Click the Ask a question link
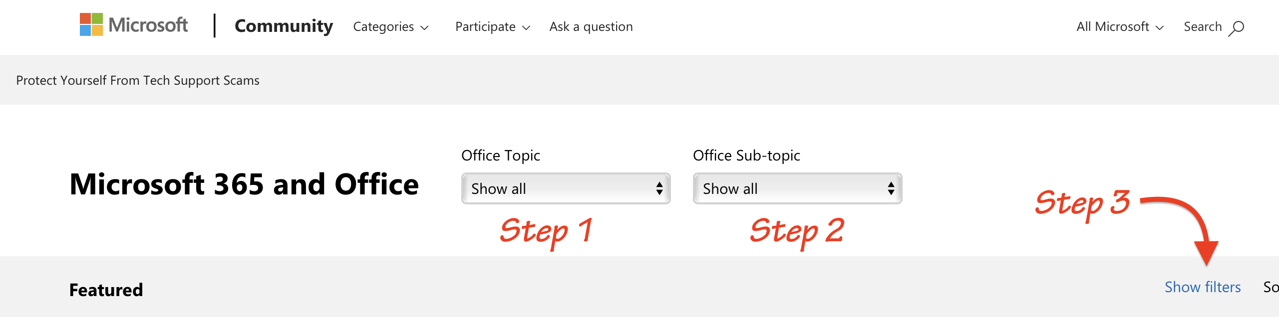This screenshot has height=317, width=1279. (x=591, y=27)
